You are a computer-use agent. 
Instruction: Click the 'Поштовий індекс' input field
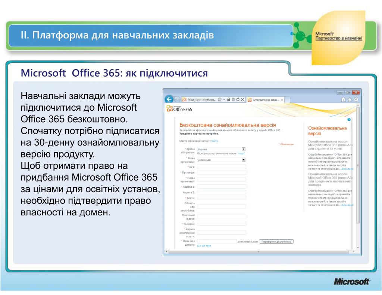point(222,216)
